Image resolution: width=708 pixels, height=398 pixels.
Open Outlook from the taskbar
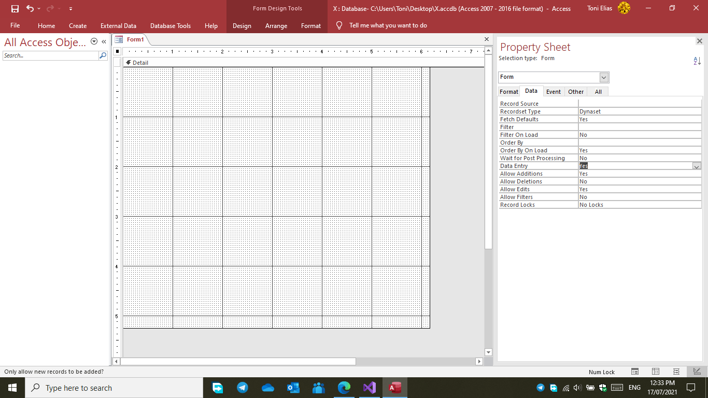(293, 388)
